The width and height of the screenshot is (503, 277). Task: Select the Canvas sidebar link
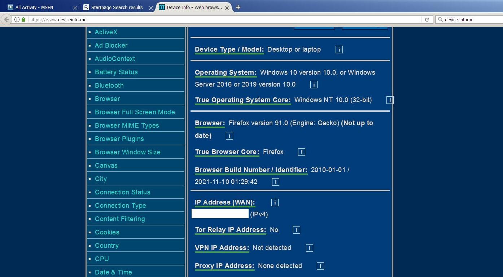tap(106, 166)
